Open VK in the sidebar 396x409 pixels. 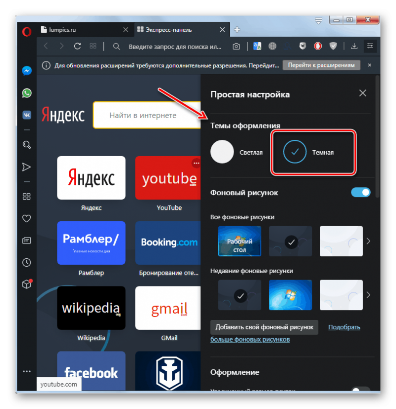[x=27, y=115]
